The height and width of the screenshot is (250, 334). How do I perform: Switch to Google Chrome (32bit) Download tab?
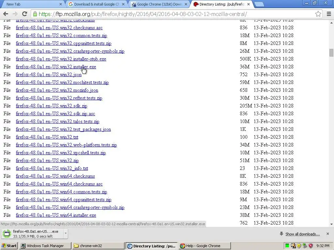[159, 4]
